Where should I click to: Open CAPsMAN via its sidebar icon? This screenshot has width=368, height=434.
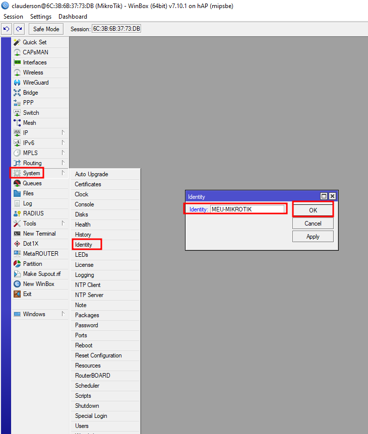coord(17,52)
